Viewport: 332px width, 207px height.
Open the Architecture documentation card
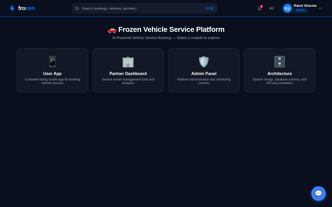[x=279, y=70]
